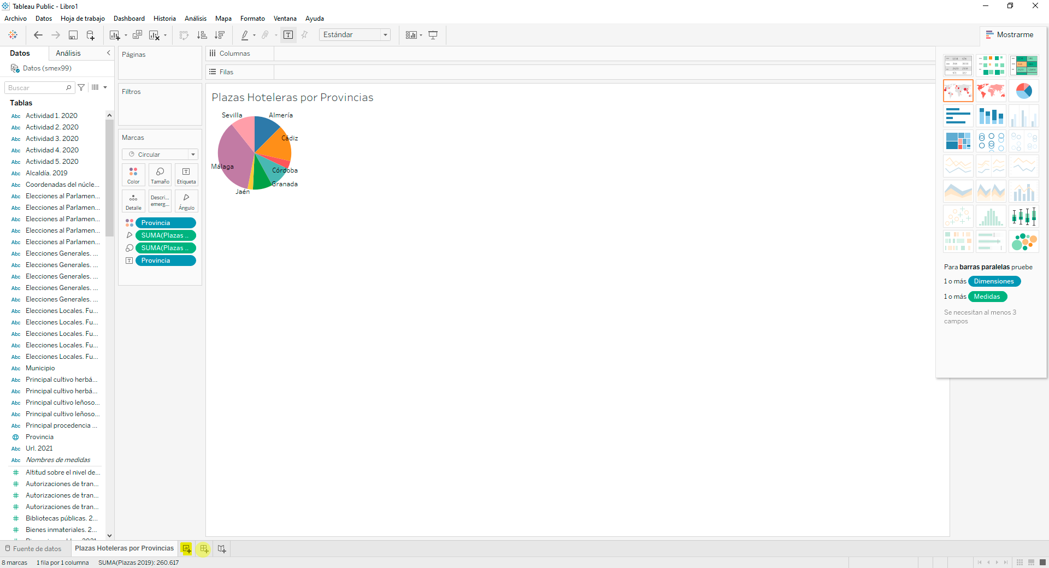Click the Dimensiones pill hint

click(994, 281)
